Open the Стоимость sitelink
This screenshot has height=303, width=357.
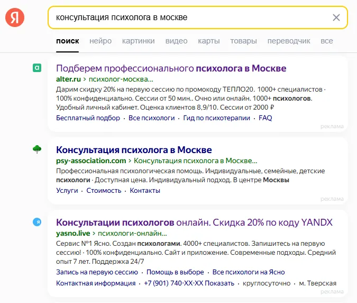pos(104,190)
